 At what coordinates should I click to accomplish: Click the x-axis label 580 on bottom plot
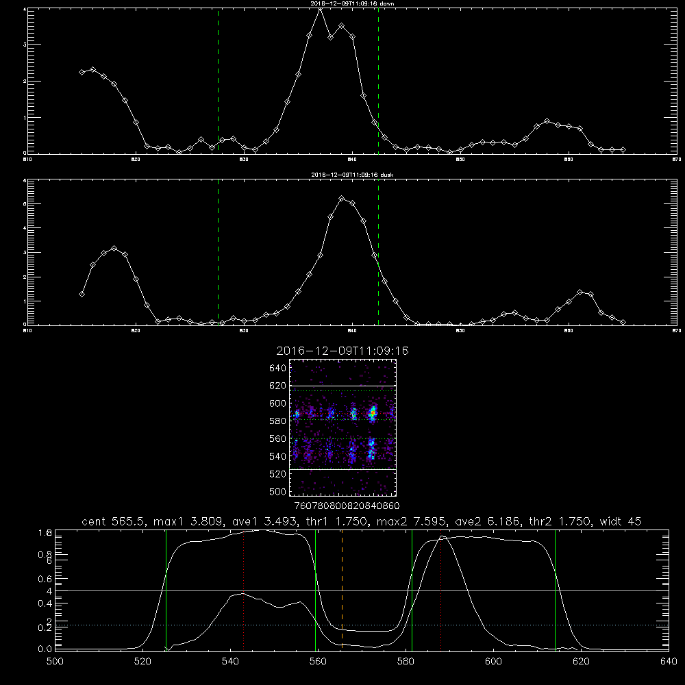click(x=406, y=661)
